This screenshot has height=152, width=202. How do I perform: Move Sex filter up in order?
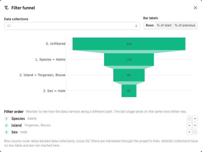[x=189, y=132]
